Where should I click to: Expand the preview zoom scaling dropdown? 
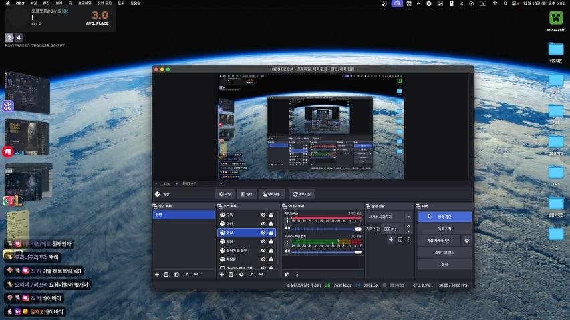(221, 183)
